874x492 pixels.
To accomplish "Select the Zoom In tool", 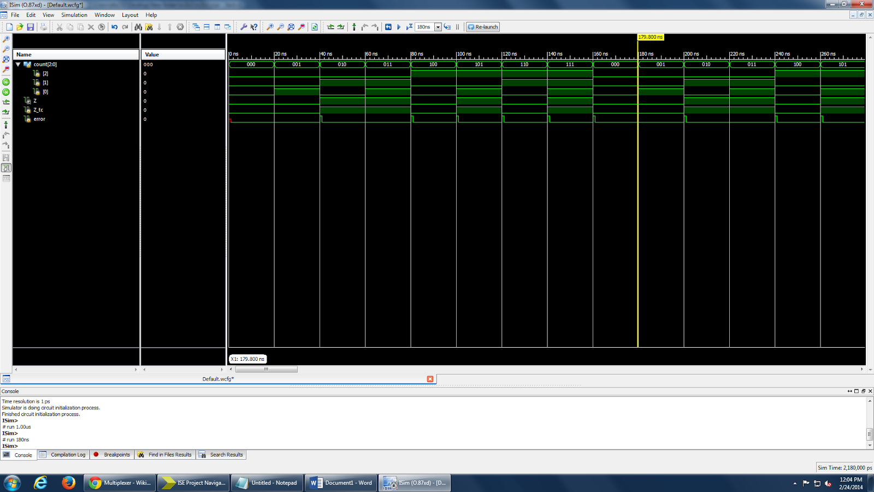I will pyautogui.click(x=270, y=26).
